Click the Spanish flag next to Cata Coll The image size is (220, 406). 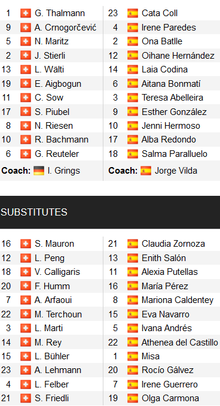click(133, 13)
